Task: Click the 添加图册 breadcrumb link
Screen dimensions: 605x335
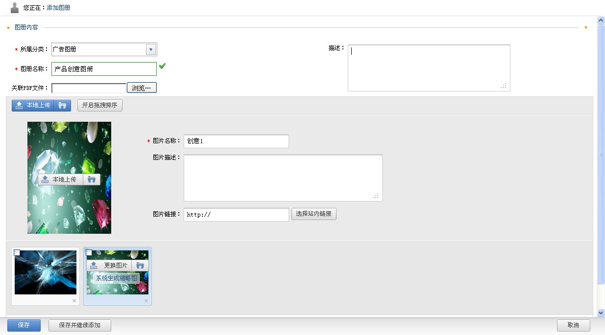Action: (x=58, y=8)
